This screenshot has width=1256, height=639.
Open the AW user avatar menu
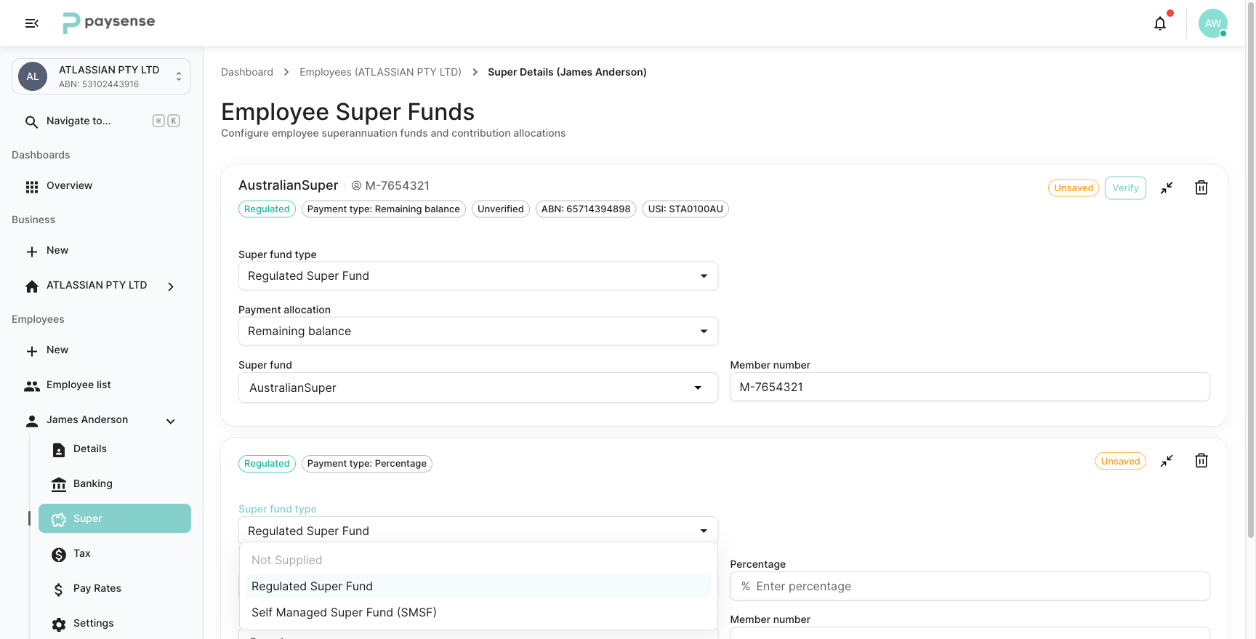(1212, 23)
